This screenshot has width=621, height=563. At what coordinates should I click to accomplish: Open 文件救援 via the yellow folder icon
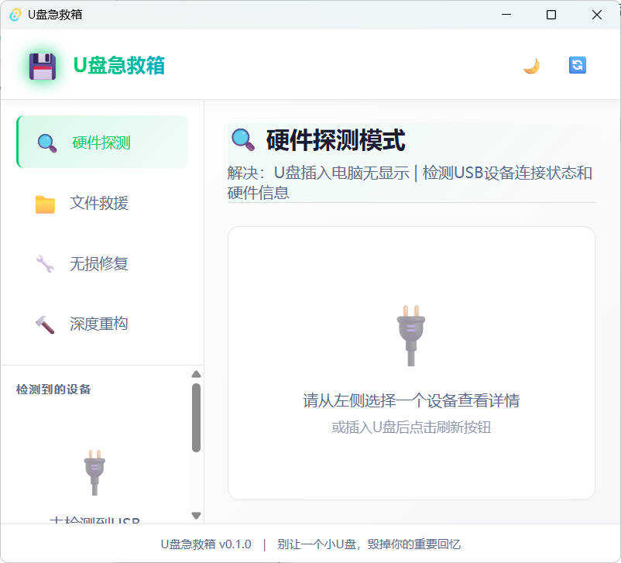(46, 202)
